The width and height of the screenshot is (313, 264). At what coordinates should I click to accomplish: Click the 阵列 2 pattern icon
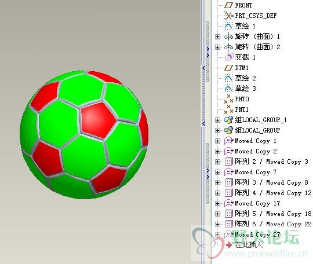228,162
